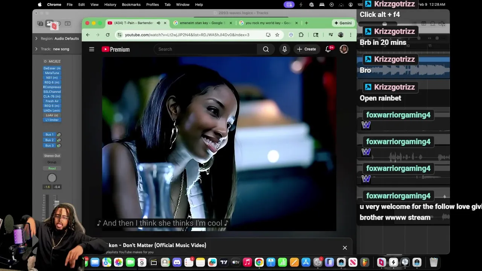Click the install app icon in address bar
The height and width of the screenshot is (271, 482).
pyautogui.click(x=268, y=35)
